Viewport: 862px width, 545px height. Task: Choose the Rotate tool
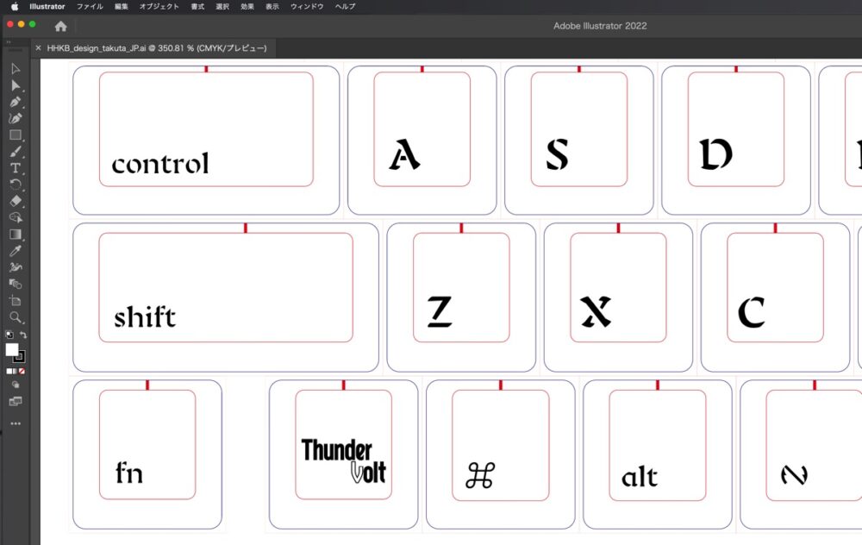[16, 185]
